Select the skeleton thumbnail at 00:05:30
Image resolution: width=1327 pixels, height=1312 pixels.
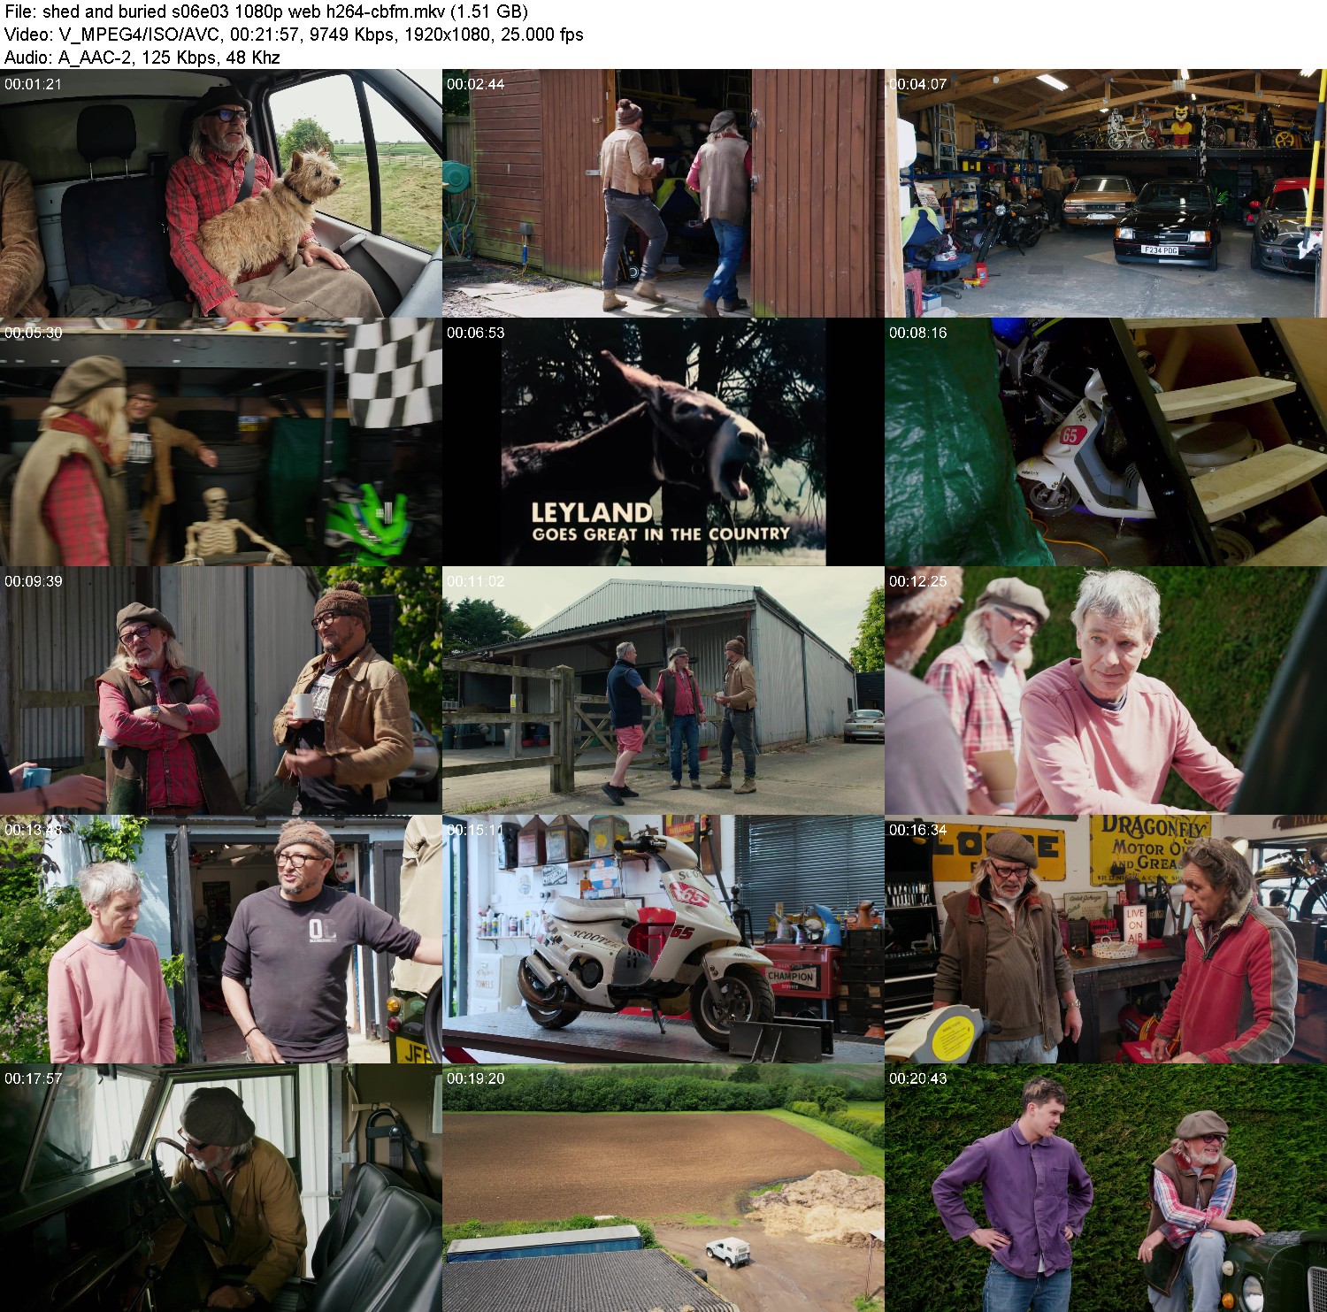[220, 442]
